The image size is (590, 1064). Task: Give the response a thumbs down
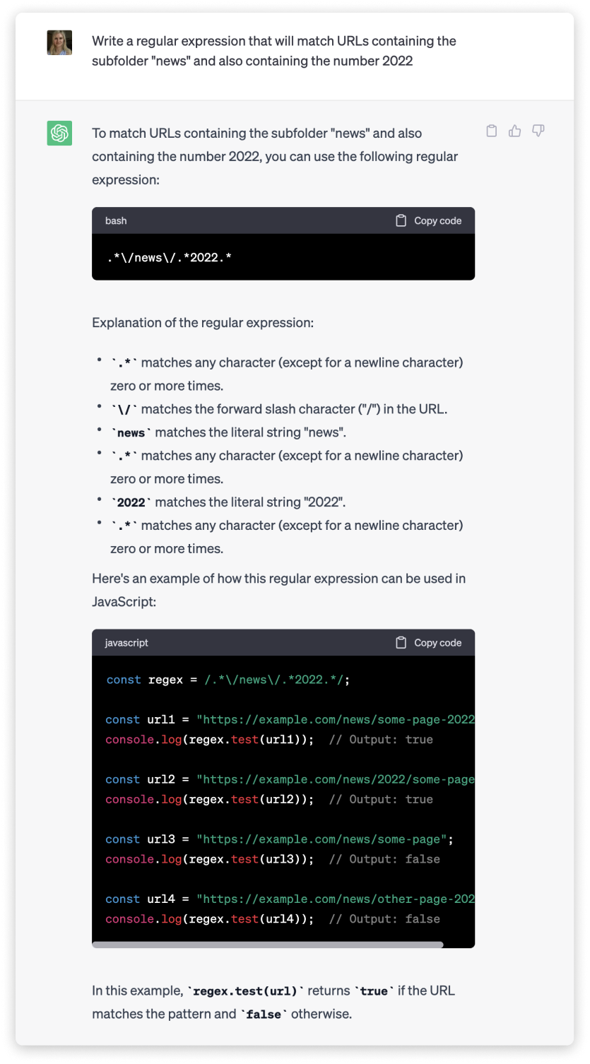click(x=538, y=131)
